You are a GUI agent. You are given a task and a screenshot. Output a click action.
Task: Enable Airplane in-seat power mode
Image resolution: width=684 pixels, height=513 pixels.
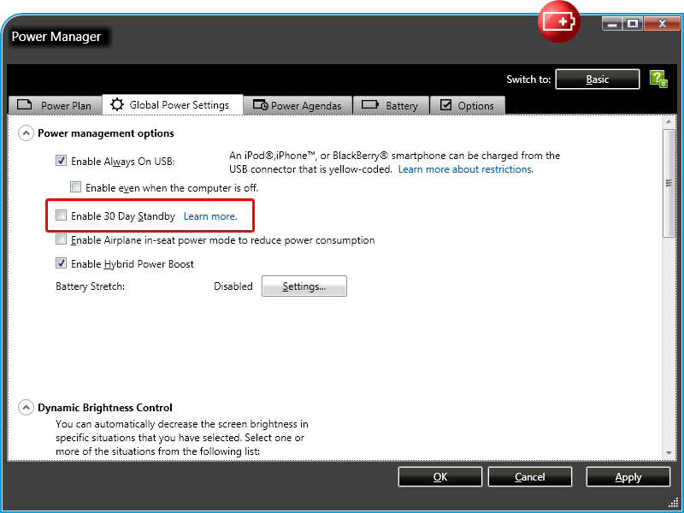(62, 240)
